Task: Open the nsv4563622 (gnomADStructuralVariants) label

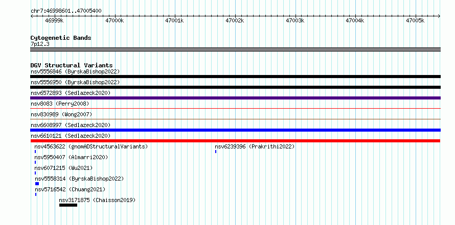Action: (91, 146)
